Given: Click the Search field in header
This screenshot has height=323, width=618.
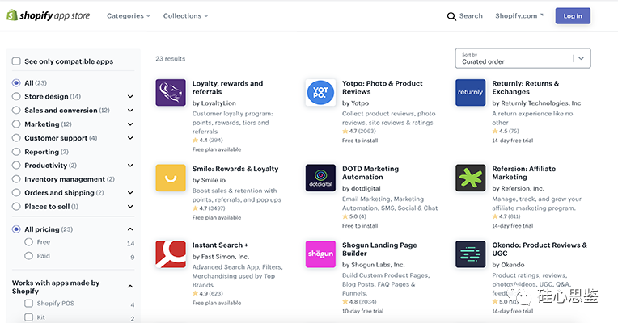Looking at the screenshot, I should [x=465, y=16].
